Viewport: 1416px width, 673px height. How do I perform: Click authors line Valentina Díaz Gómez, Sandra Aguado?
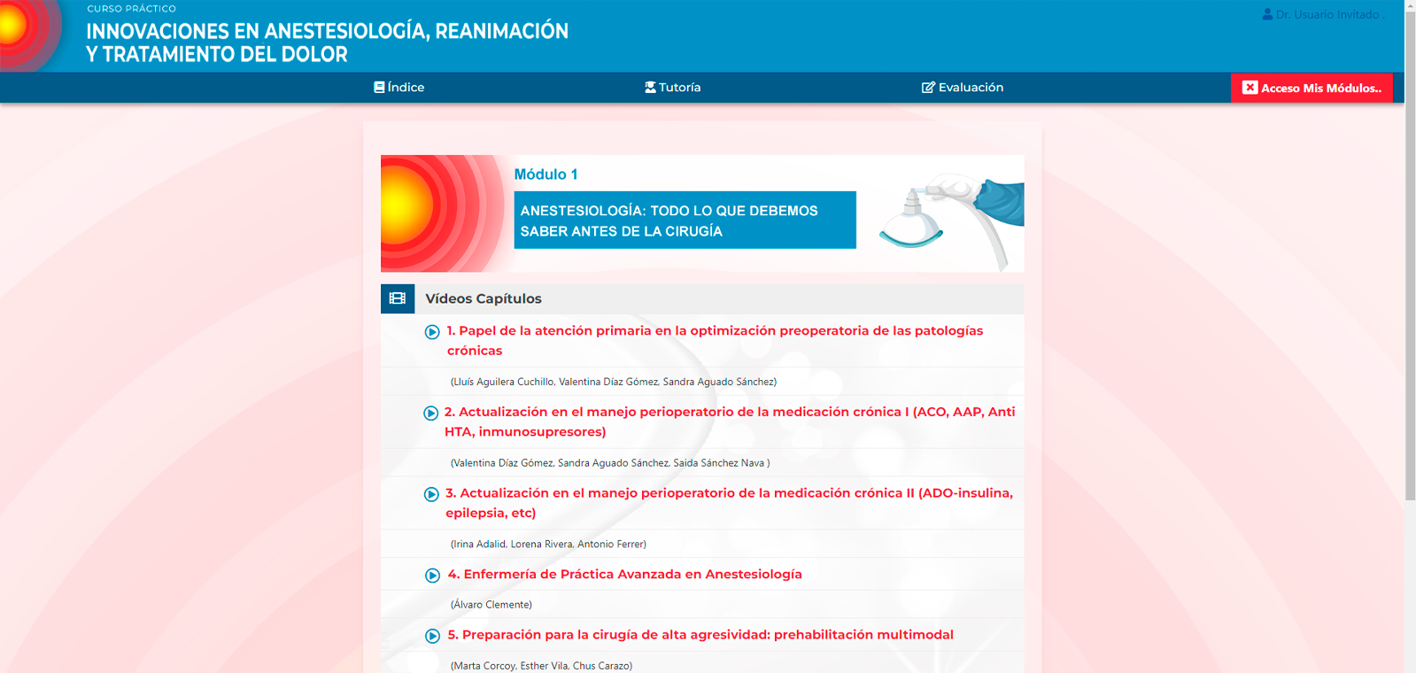coord(609,463)
